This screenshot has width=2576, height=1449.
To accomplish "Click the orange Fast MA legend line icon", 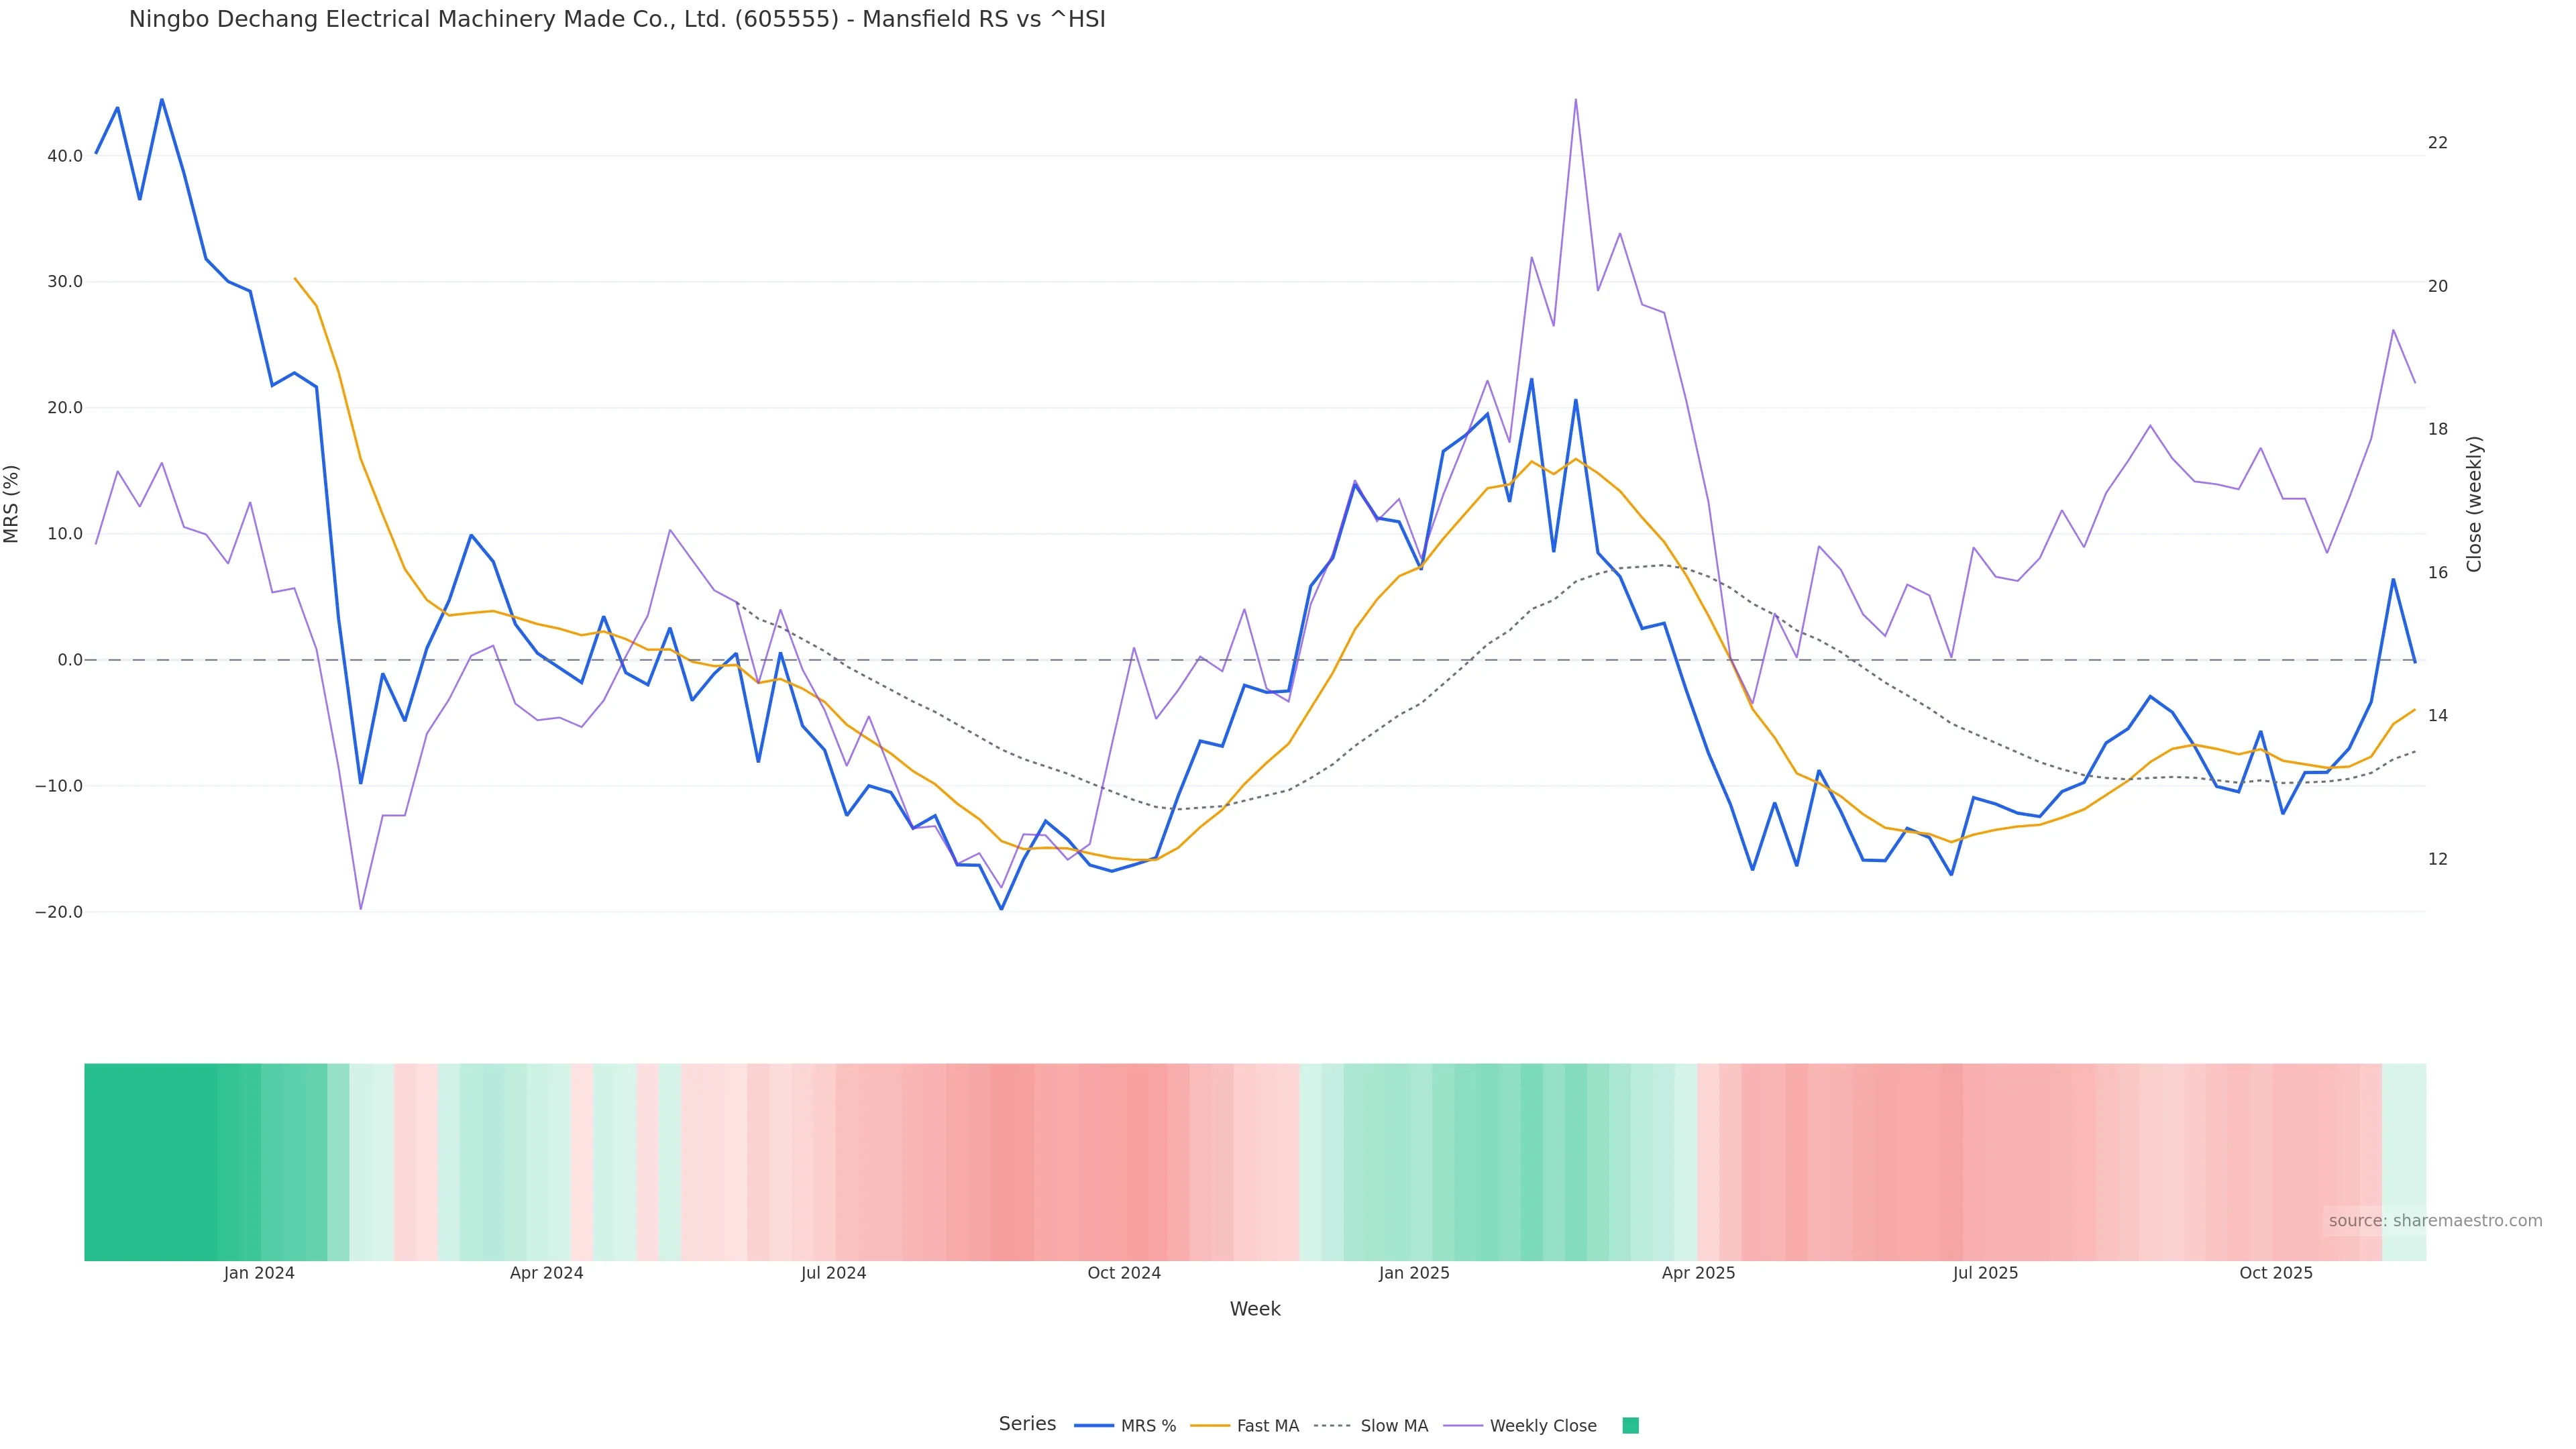I will [x=1210, y=1426].
